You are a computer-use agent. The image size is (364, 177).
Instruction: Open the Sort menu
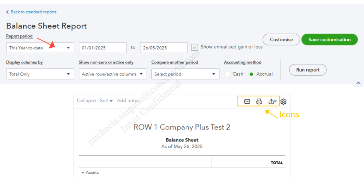107,101
